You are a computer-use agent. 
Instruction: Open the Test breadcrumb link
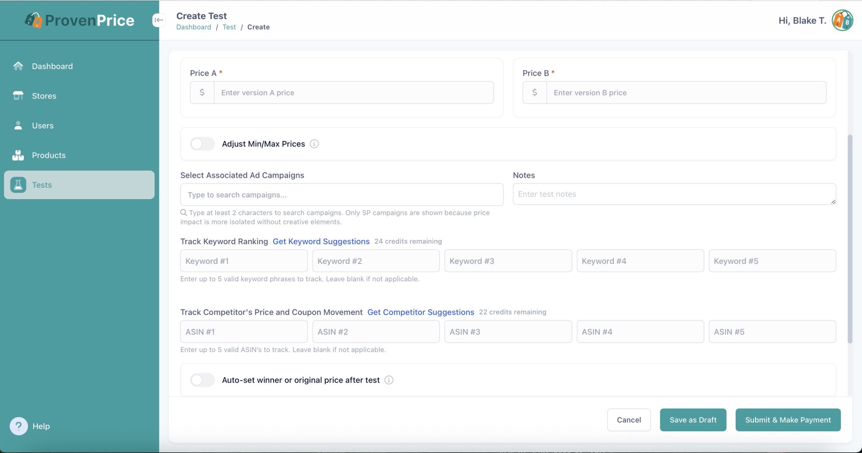(229, 27)
